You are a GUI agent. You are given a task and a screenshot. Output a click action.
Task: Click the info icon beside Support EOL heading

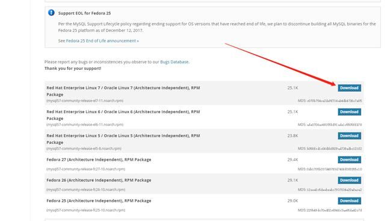(51, 13)
